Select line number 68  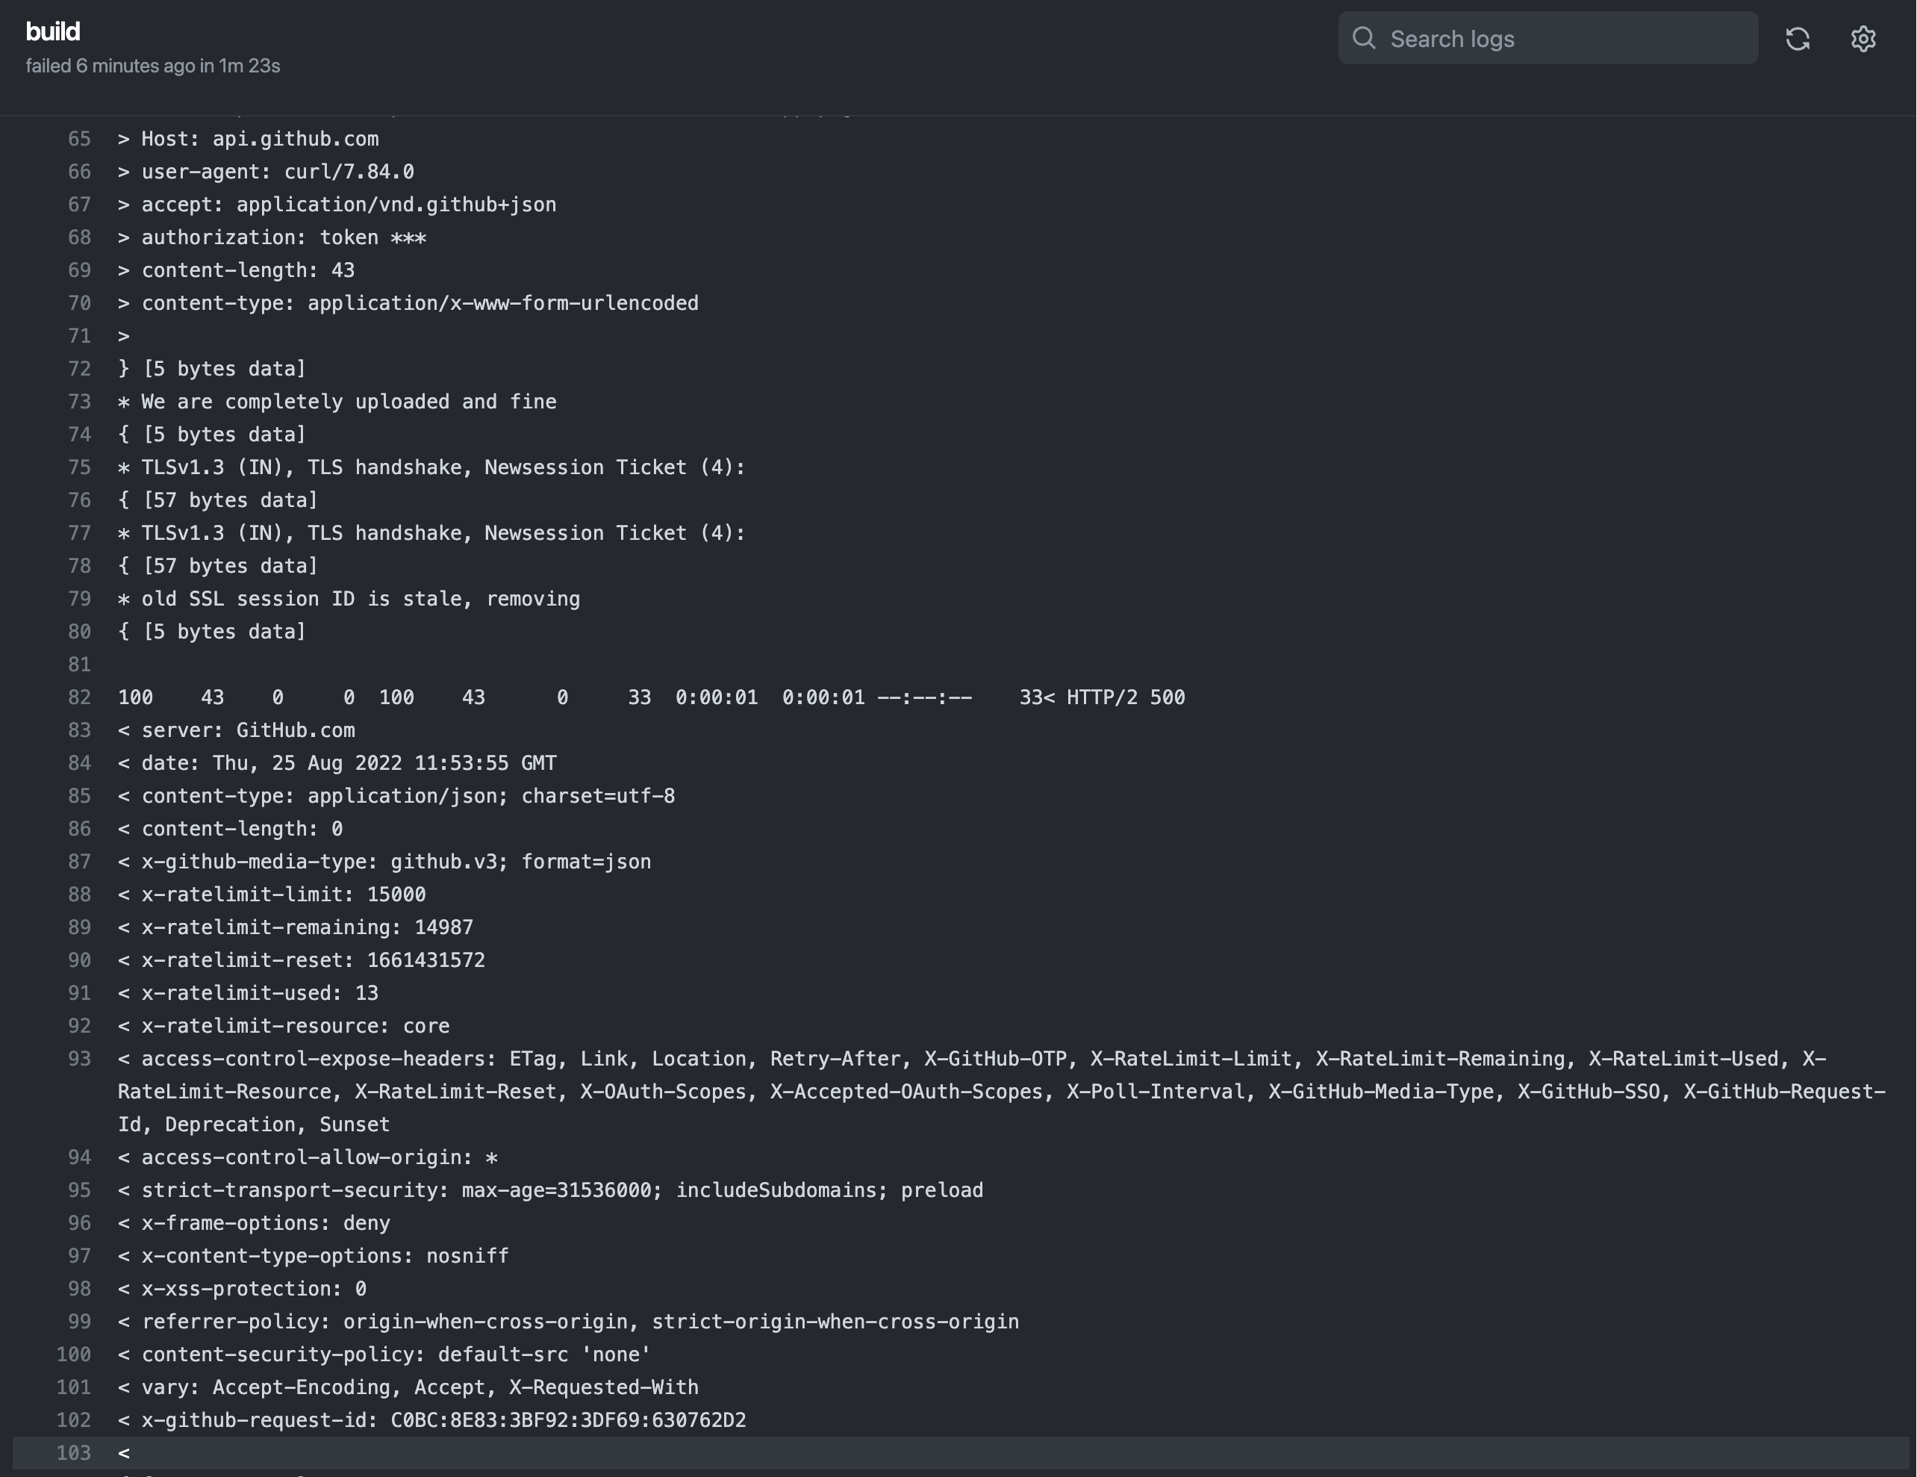pyautogui.click(x=79, y=237)
